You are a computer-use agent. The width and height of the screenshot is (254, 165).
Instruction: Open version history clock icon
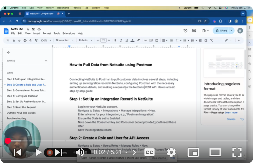185,31
